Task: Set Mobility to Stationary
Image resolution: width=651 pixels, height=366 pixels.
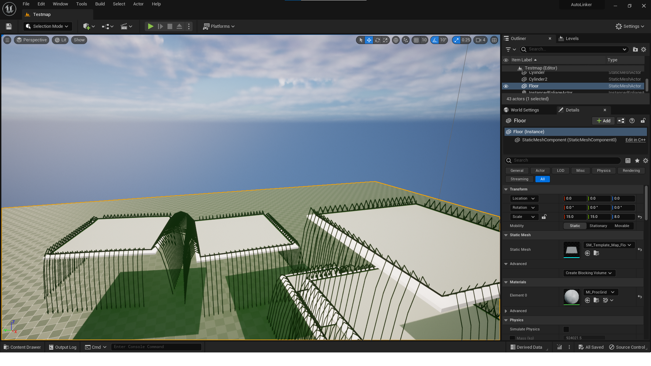Action: click(x=598, y=226)
